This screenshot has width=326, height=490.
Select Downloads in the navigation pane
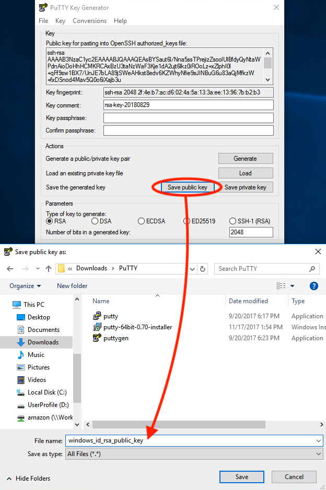36,342
